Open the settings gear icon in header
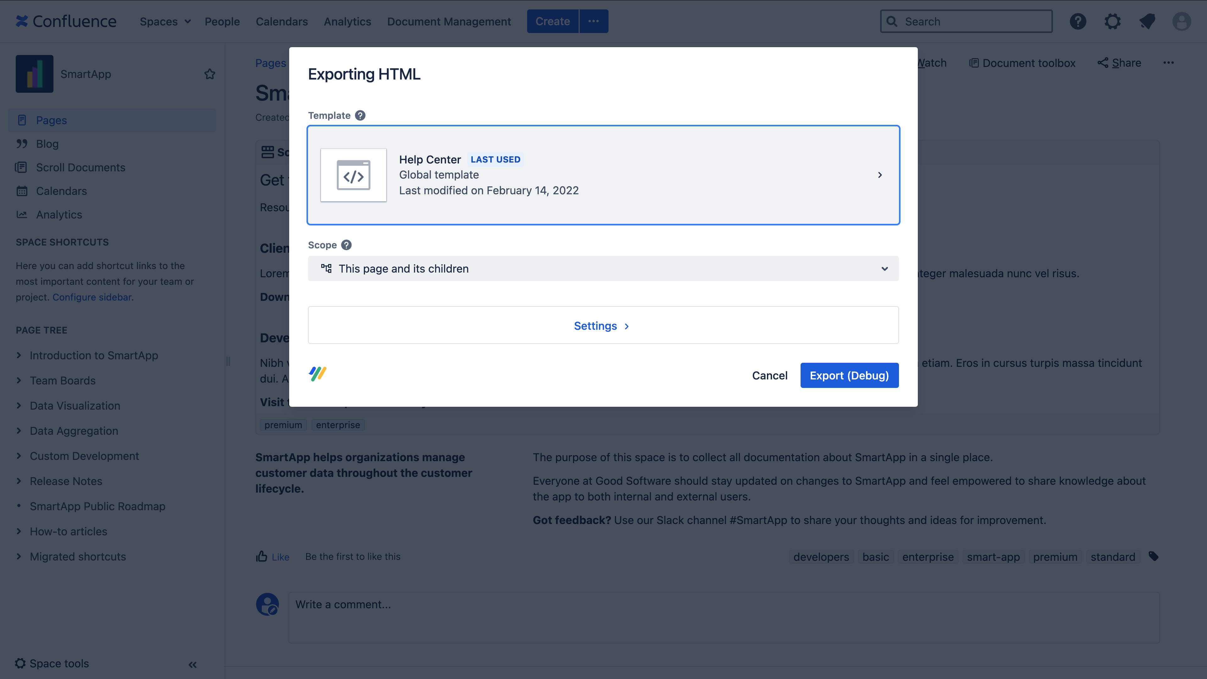 pyautogui.click(x=1112, y=22)
